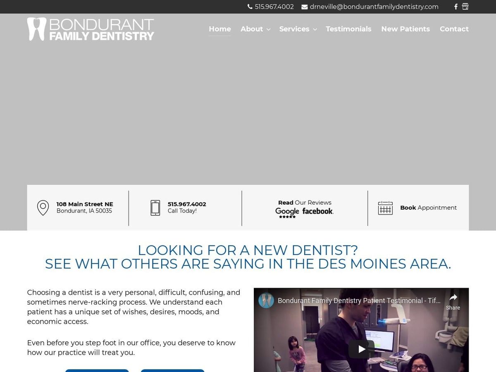This screenshot has height=372, width=496.
Task: Expand the About menu chevron
Action: tap(268, 29)
